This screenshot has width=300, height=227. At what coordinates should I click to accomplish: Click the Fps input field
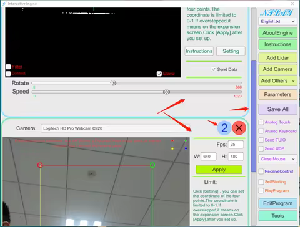click(236, 145)
